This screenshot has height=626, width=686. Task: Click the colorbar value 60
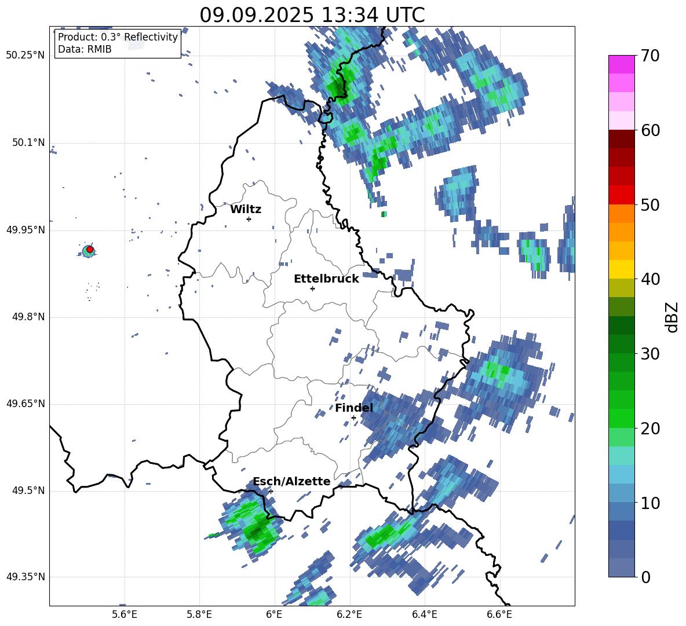pyautogui.click(x=650, y=130)
